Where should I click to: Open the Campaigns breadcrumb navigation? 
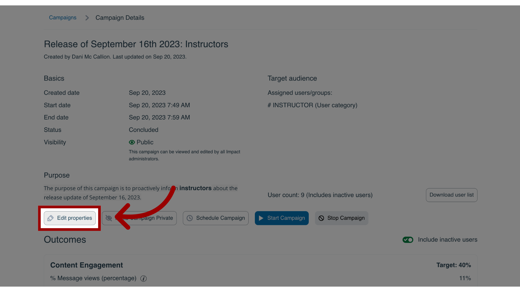coord(63,17)
